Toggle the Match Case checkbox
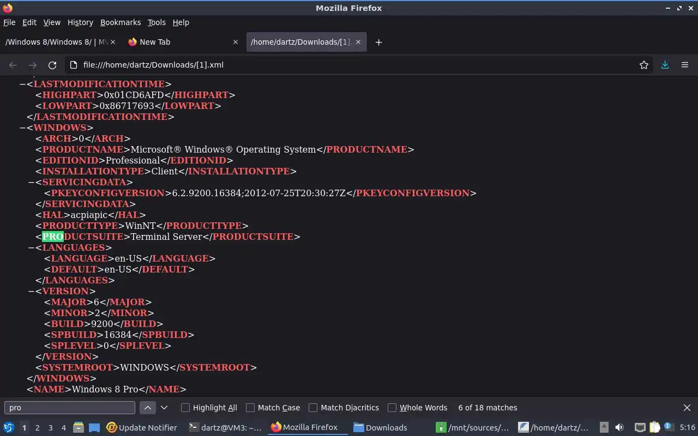Image resolution: width=698 pixels, height=436 pixels. click(250, 408)
